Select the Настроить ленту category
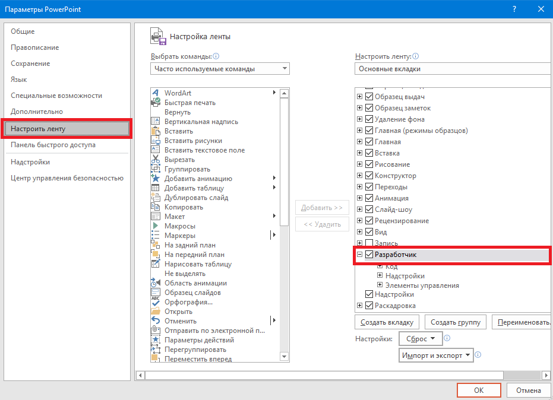Screen dimensions: 553x400 click(67, 129)
